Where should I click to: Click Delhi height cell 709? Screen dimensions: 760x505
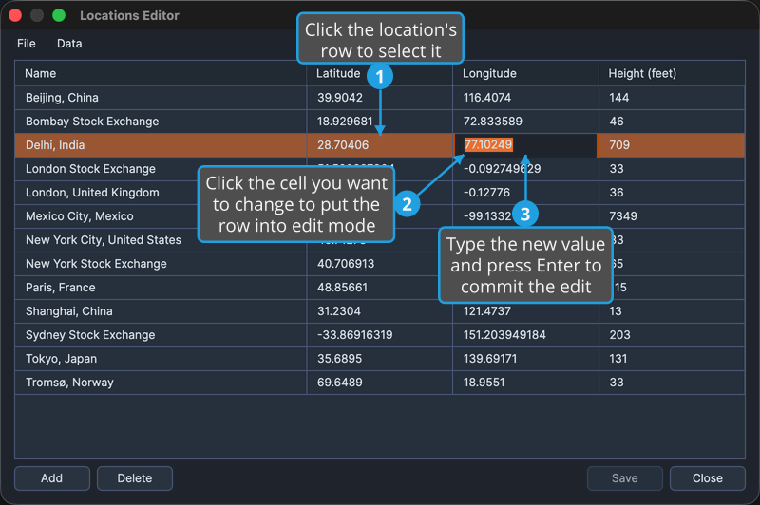point(672,145)
